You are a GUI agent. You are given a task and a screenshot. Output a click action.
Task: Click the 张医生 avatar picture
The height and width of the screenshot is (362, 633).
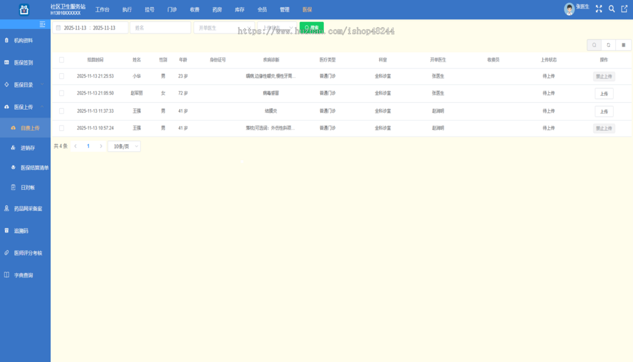tap(569, 9)
